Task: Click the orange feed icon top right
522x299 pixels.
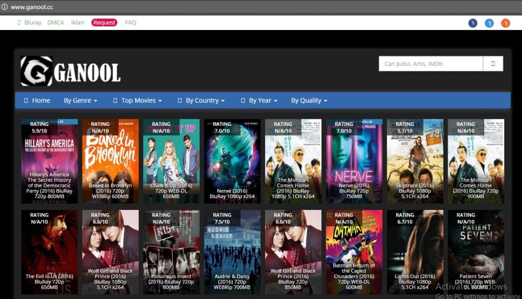Action: coord(505,22)
